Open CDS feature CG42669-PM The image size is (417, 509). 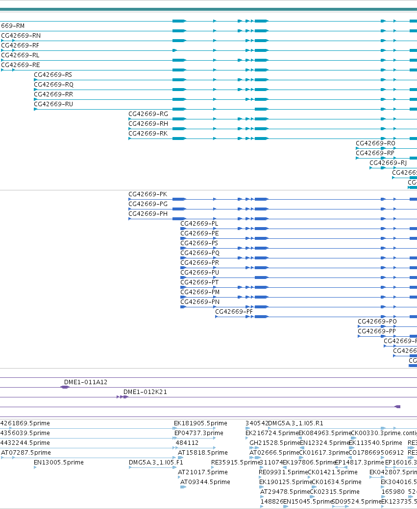[200, 292]
